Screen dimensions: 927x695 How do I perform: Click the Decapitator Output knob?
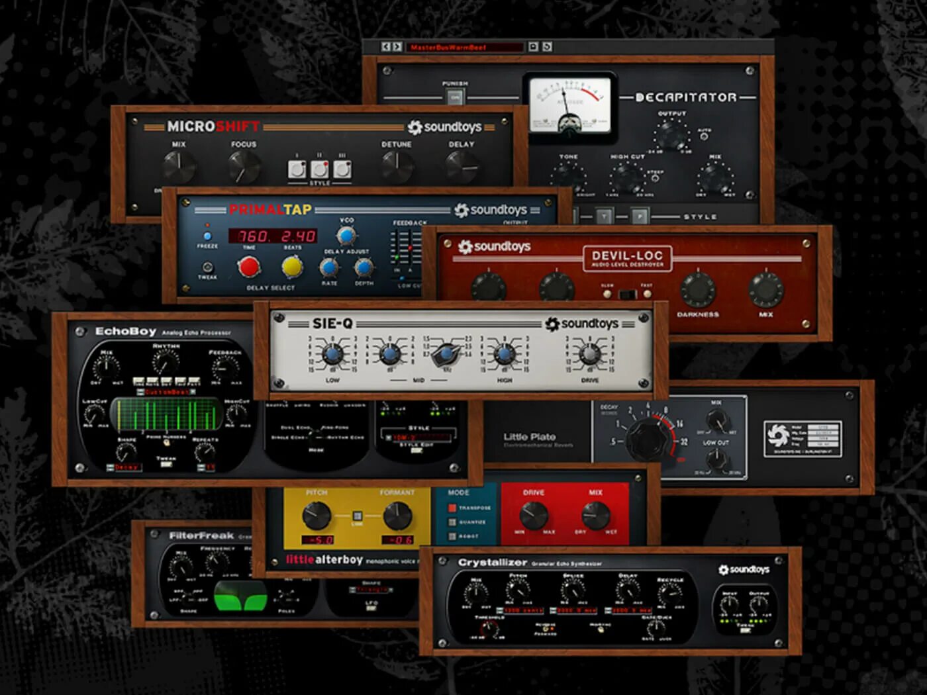click(x=671, y=136)
